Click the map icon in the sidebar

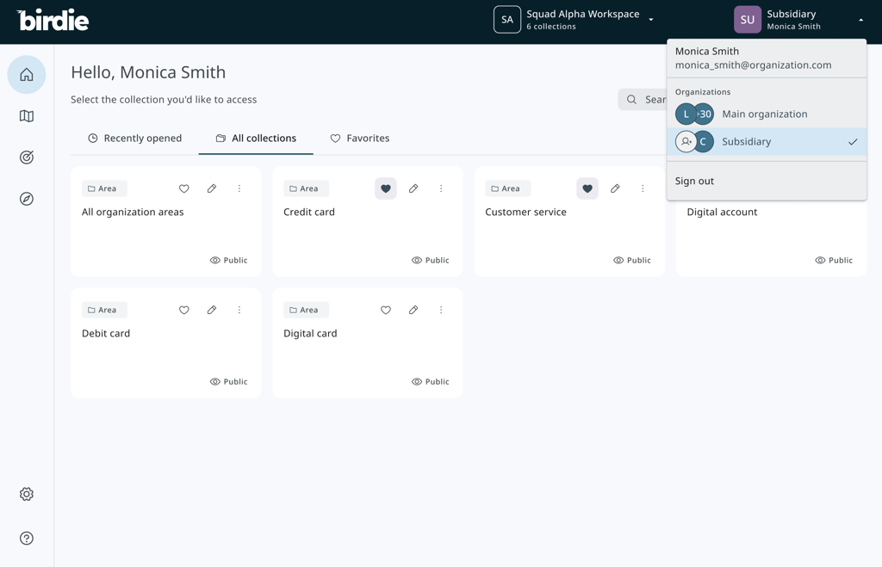pos(27,116)
